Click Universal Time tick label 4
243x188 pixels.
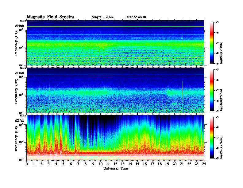pos(56,164)
